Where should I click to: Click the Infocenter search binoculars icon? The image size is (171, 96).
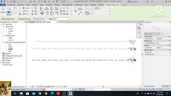point(129,2)
